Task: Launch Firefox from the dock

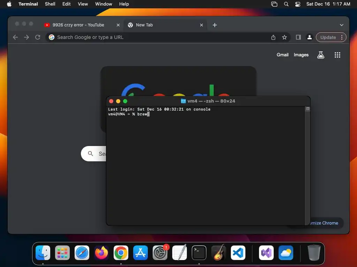Action: pos(101,253)
